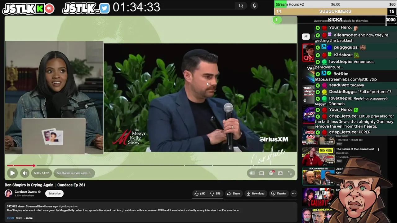Click the Share button
Screen dimensions: 397x223
click(233, 194)
